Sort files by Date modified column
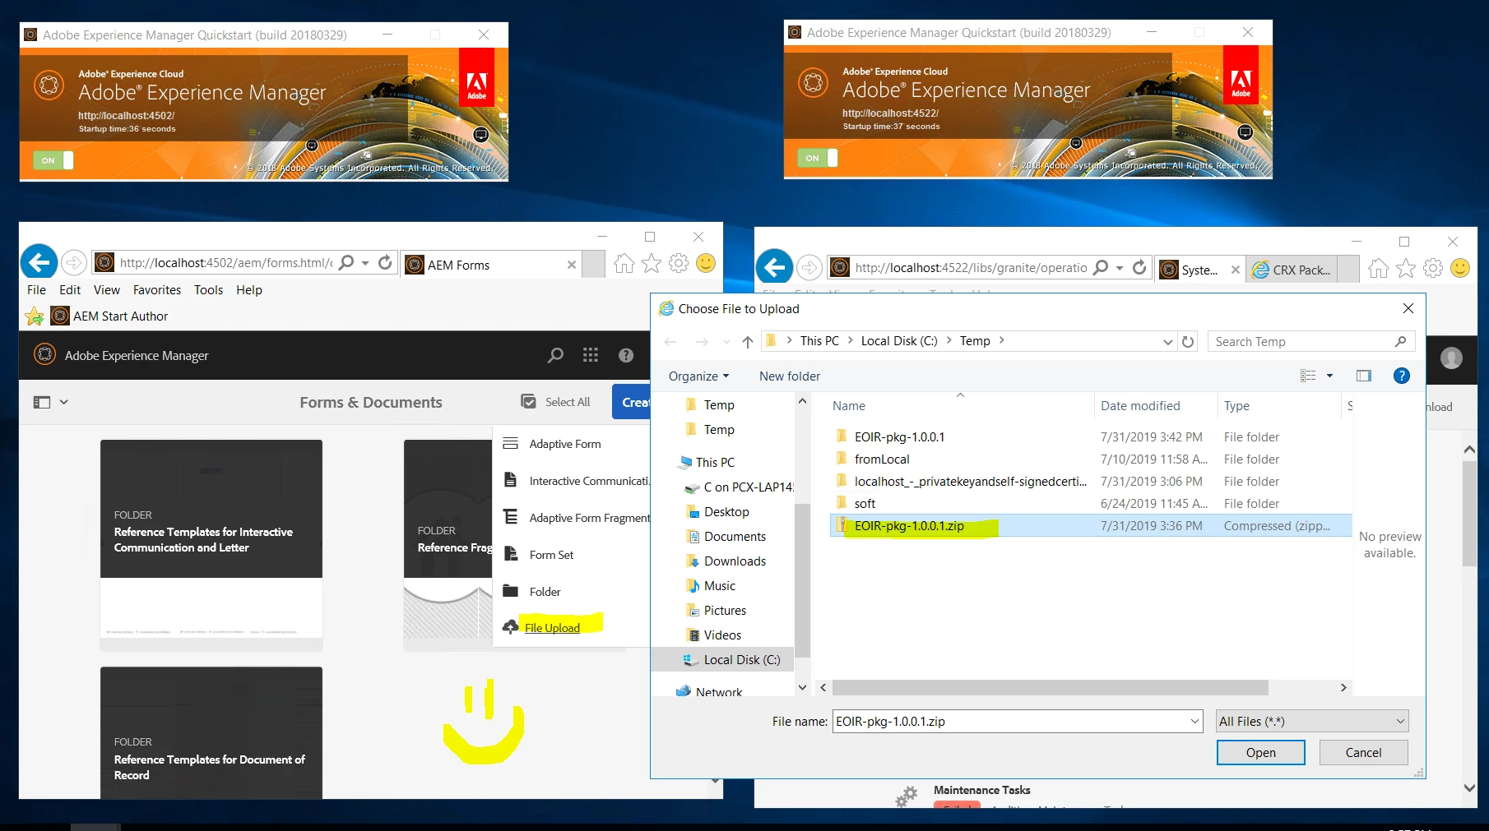Viewport: 1489px width, 831px height. (1140, 405)
